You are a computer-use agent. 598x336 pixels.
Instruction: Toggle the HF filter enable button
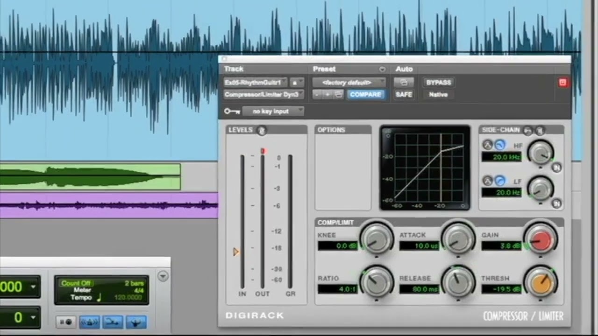pos(556,167)
